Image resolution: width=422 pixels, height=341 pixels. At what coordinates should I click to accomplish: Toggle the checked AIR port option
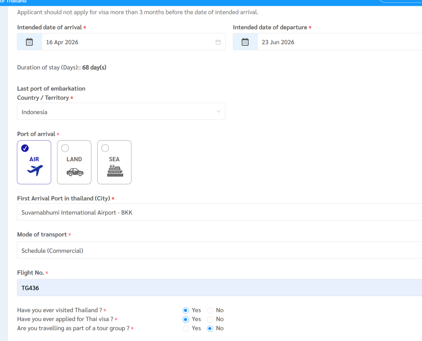25,148
